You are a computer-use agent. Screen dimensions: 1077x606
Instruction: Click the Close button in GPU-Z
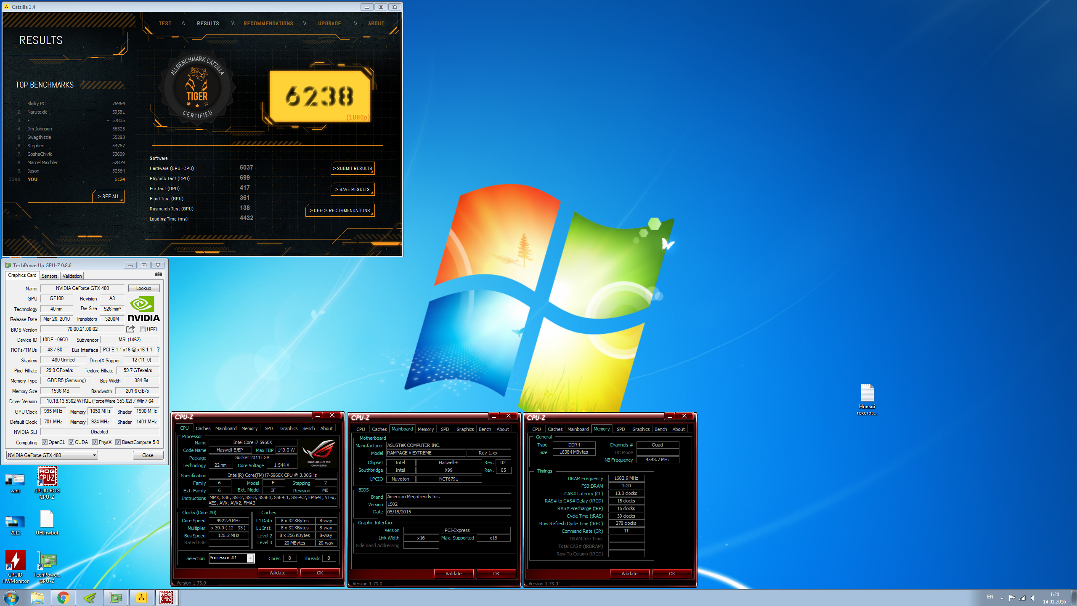148,455
